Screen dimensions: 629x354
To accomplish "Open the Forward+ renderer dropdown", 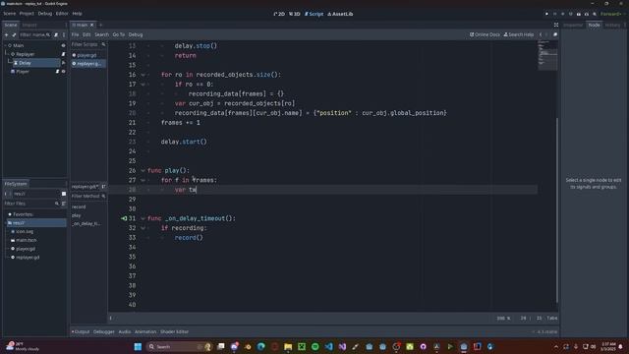I will (612, 14).
